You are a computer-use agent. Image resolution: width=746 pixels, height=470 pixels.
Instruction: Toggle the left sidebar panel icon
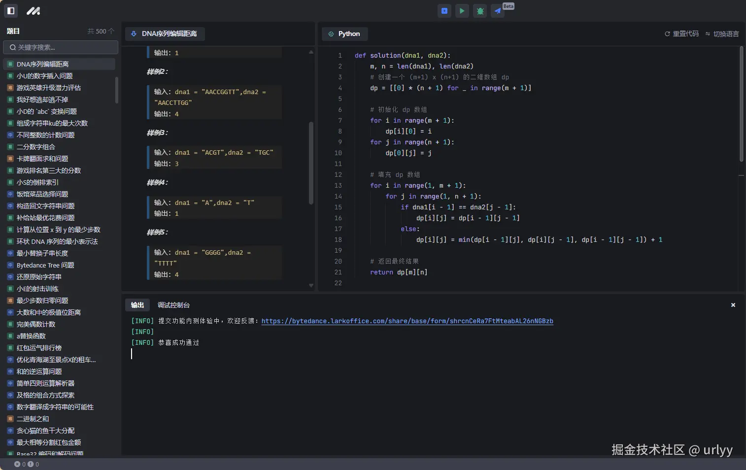tap(11, 10)
